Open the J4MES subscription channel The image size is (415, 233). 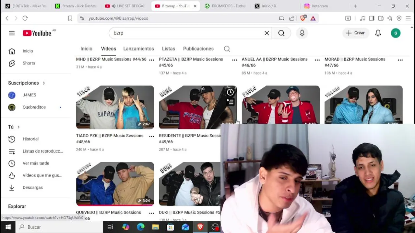(36, 95)
